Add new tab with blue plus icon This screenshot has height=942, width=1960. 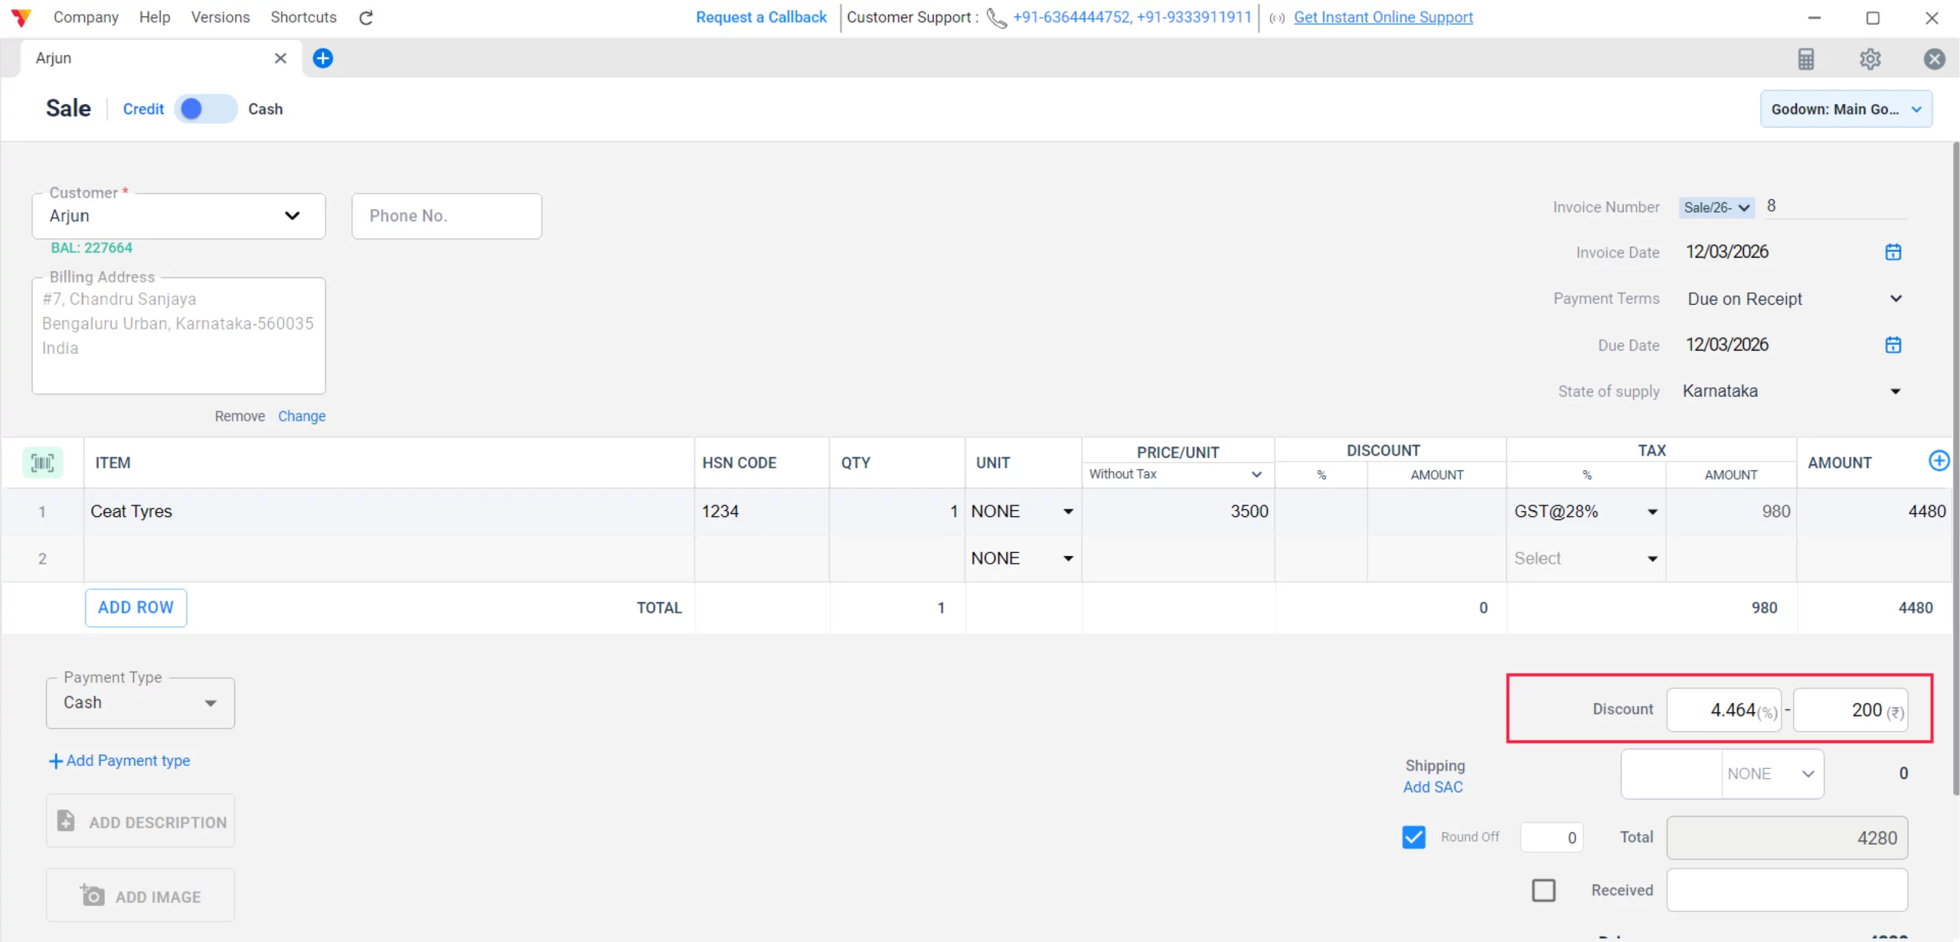pyautogui.click(x=323, y=58)
